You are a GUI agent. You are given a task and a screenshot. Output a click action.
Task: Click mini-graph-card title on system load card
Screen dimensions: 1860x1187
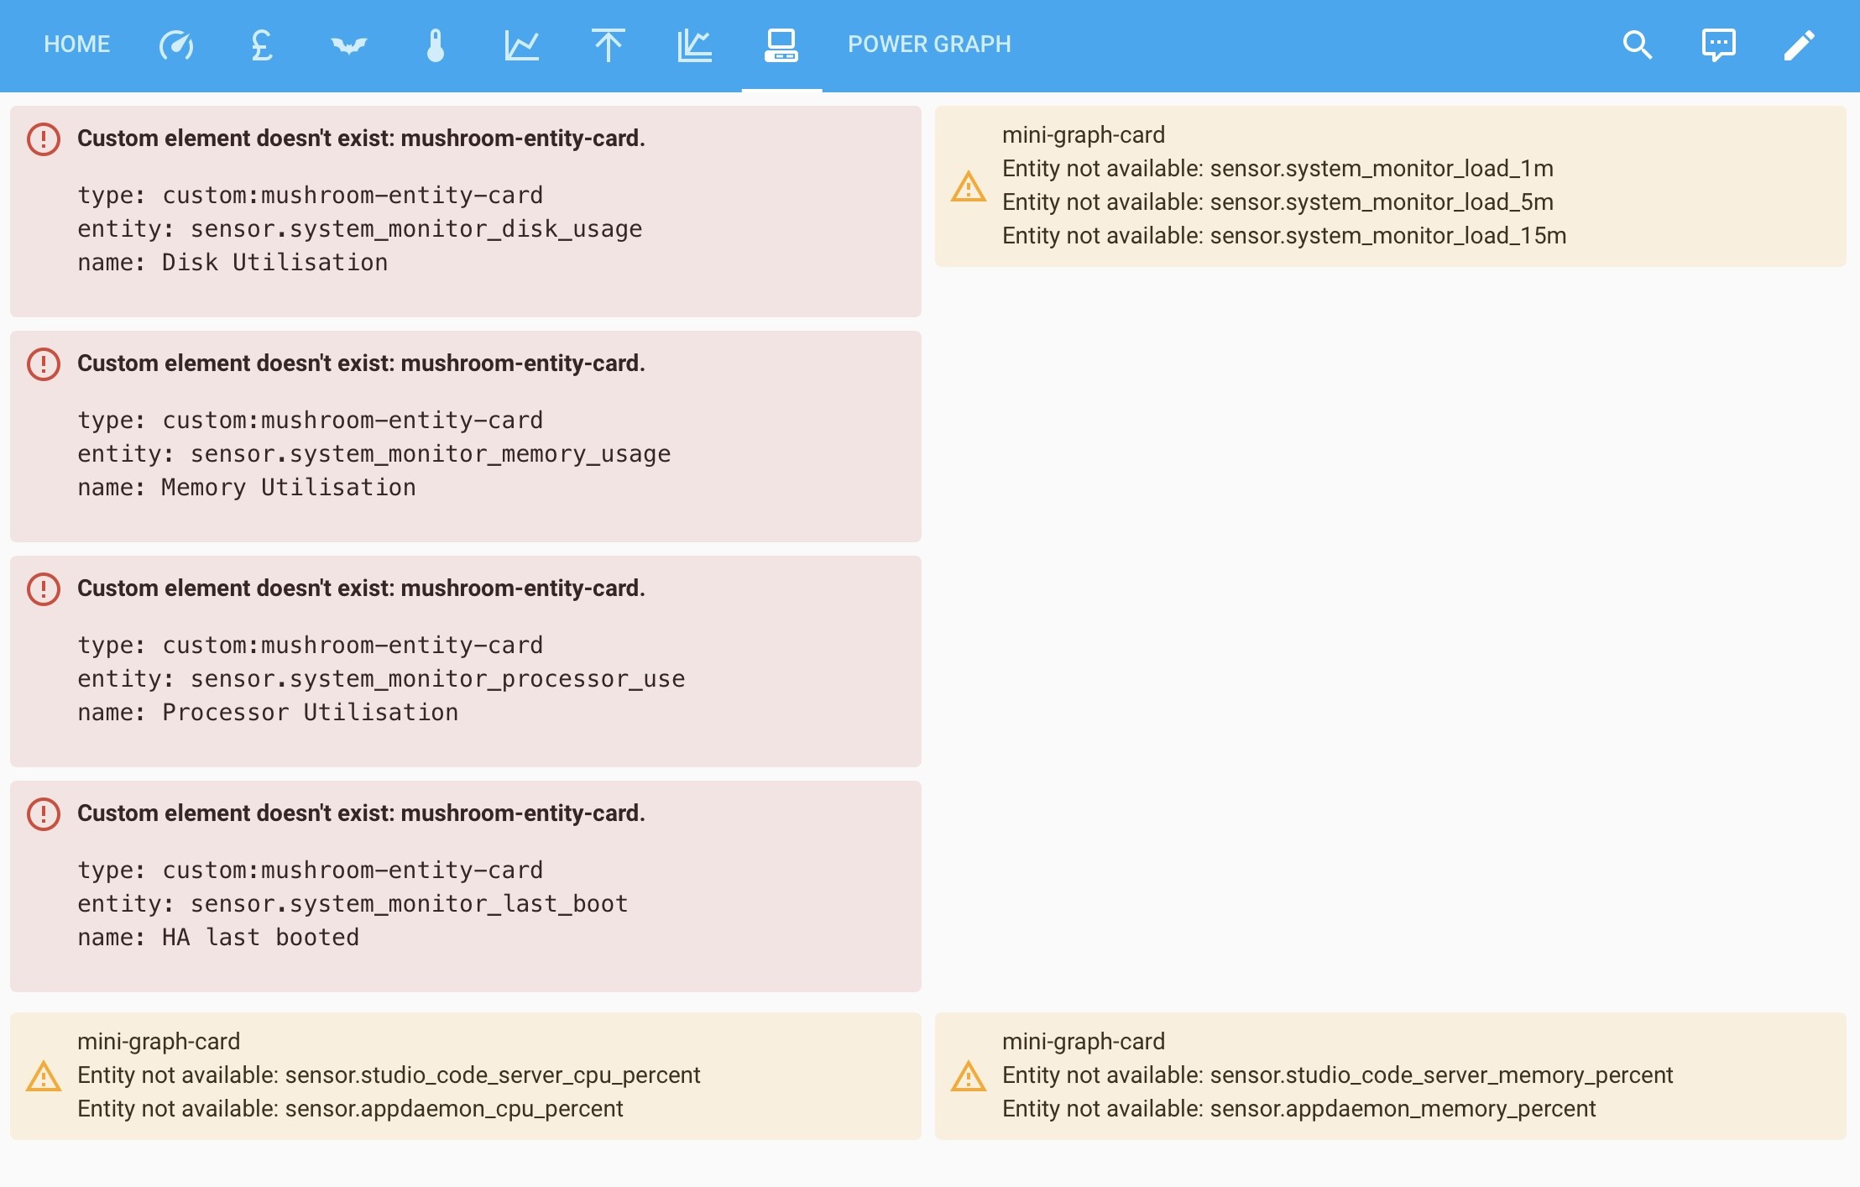pos(1084,135)
